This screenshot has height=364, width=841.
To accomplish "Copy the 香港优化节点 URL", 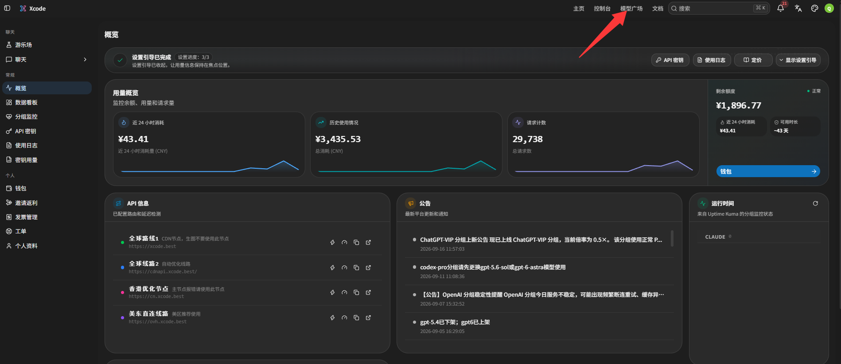I will 356,292.
